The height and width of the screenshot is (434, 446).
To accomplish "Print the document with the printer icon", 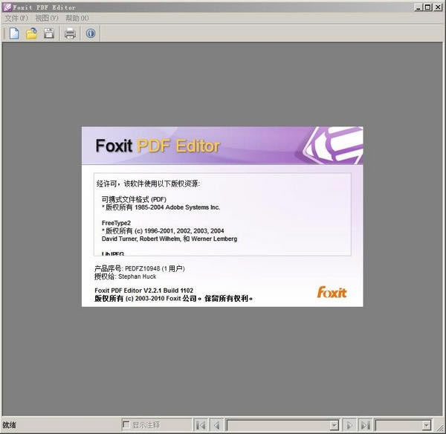I will point(71,33).
